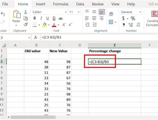
Task: Switch to the Home tab
Action: [23, 4]
